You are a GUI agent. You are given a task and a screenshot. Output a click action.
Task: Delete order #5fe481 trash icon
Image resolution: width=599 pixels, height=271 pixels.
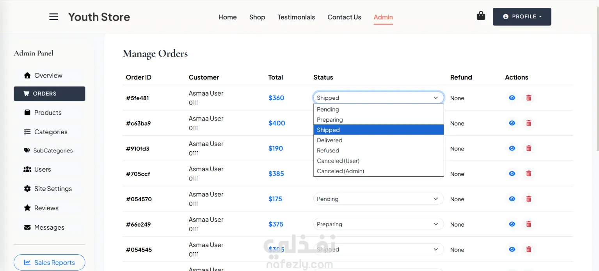pos(529,98)
